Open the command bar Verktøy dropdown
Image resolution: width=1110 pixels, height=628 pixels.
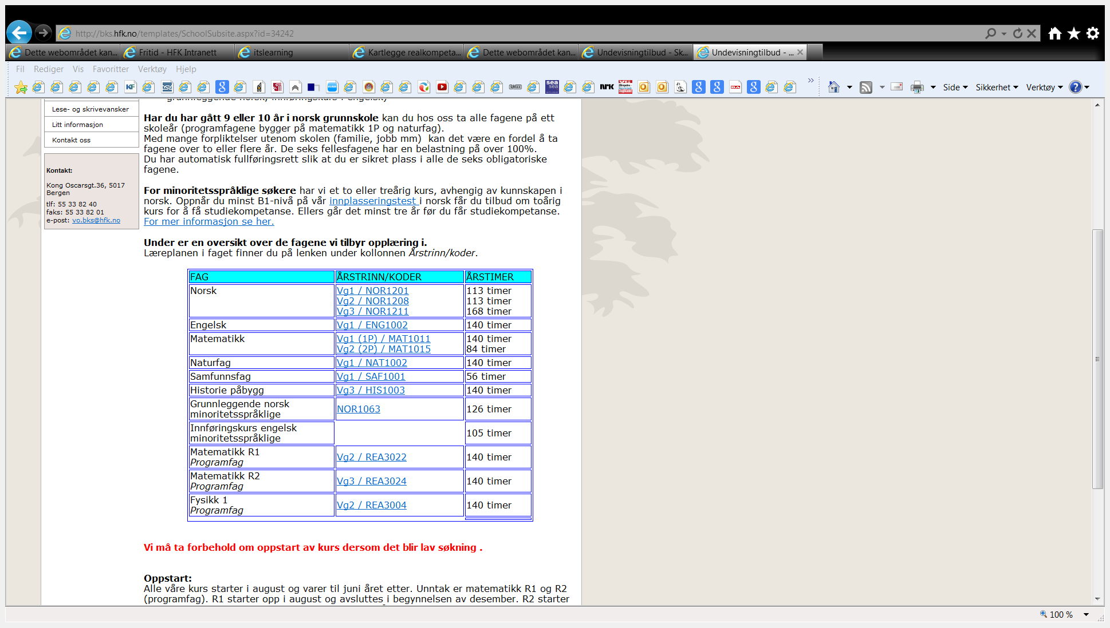(1044, 88)
